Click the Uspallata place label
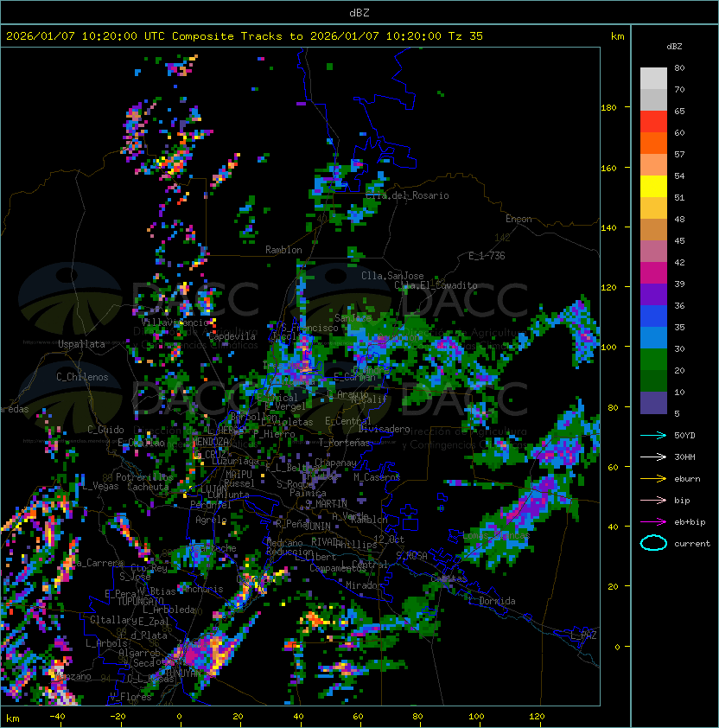 (81, 344)
